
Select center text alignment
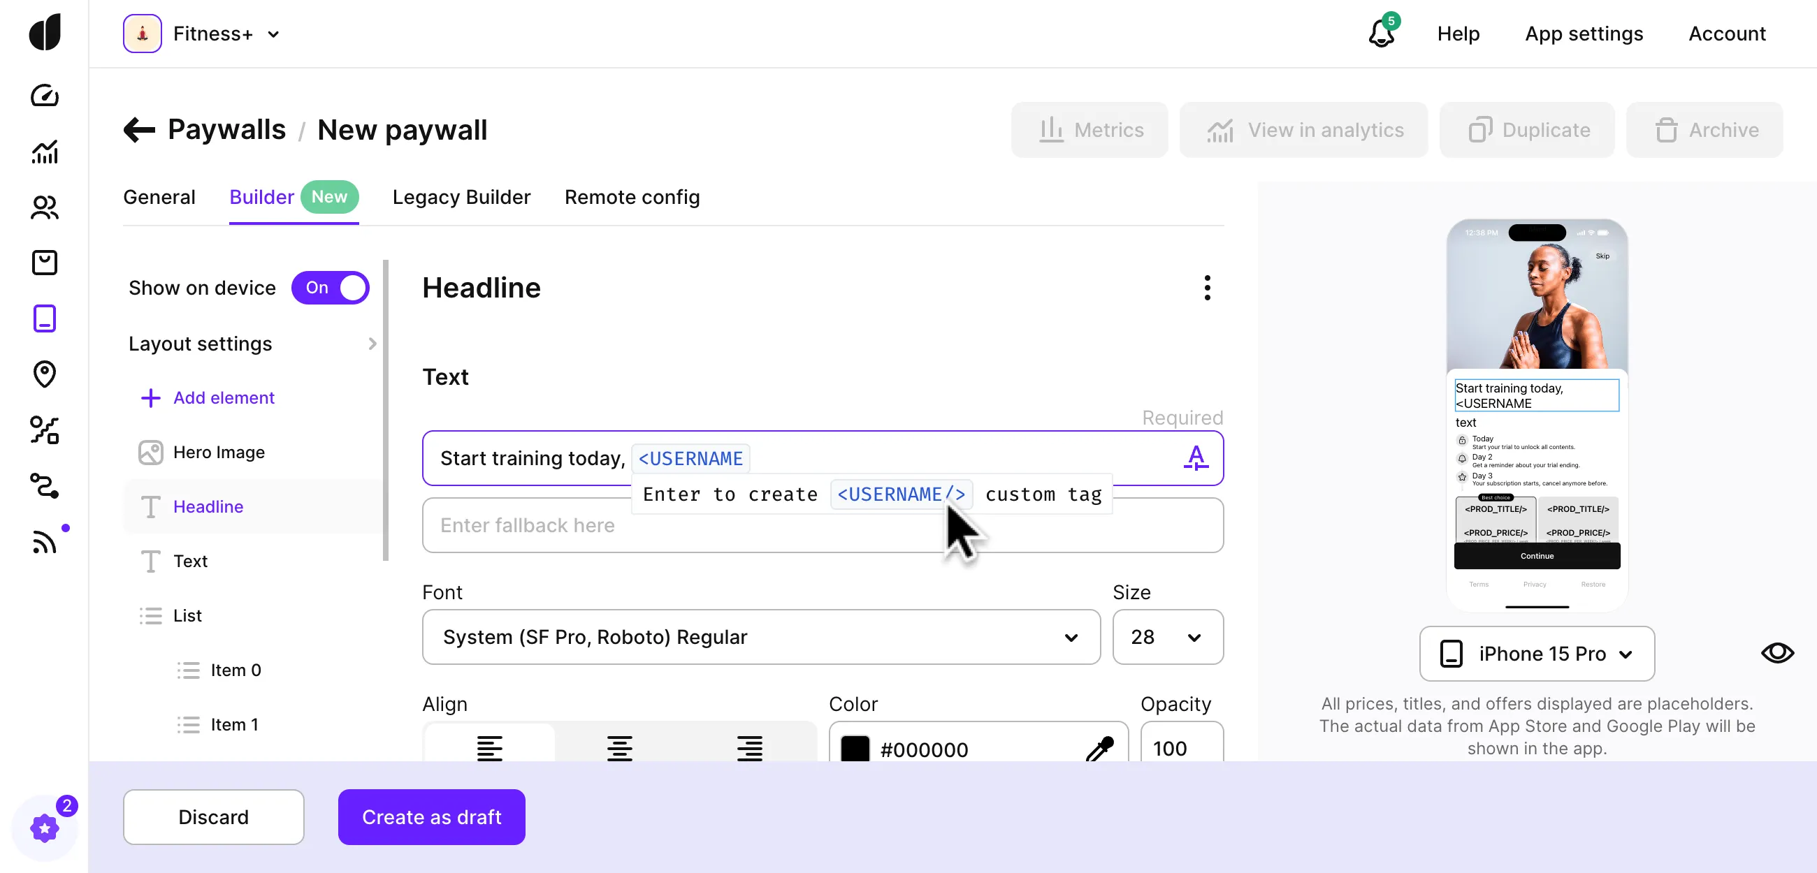620,749
